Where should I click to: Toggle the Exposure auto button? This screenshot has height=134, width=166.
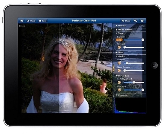[x=119, y=40]
